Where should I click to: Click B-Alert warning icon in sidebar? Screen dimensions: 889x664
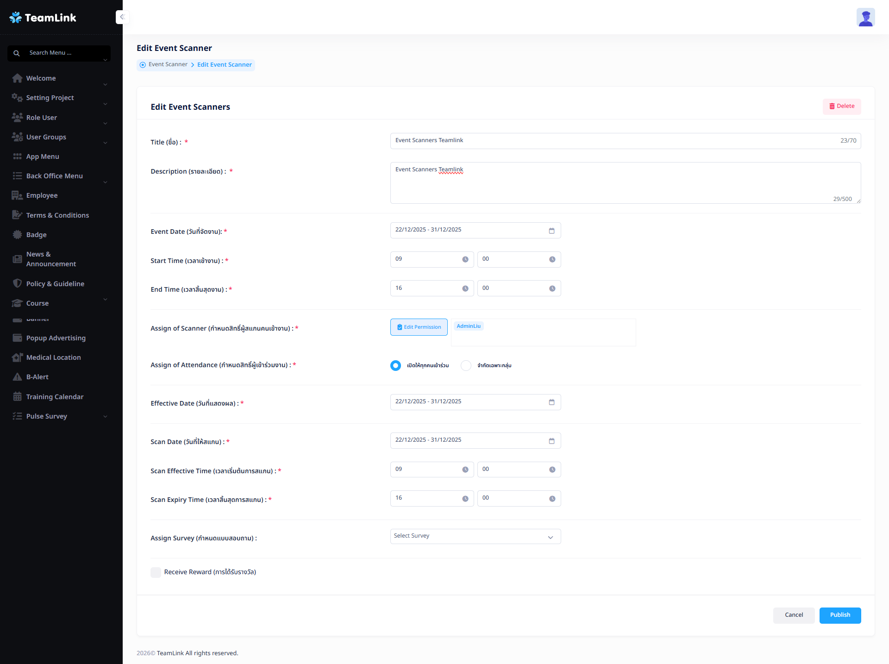[x=17, y=377]
